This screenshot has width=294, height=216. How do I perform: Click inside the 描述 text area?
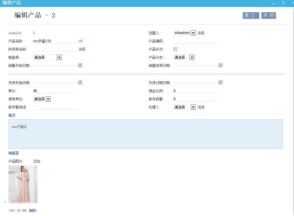pyautogui.click(x=146, y=134)
